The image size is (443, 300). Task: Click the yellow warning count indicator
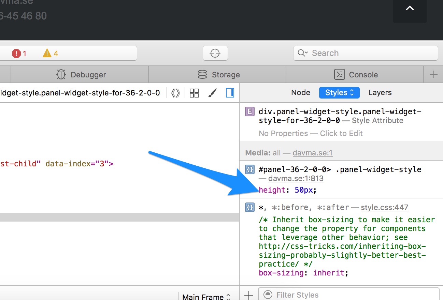click(51, 54)
